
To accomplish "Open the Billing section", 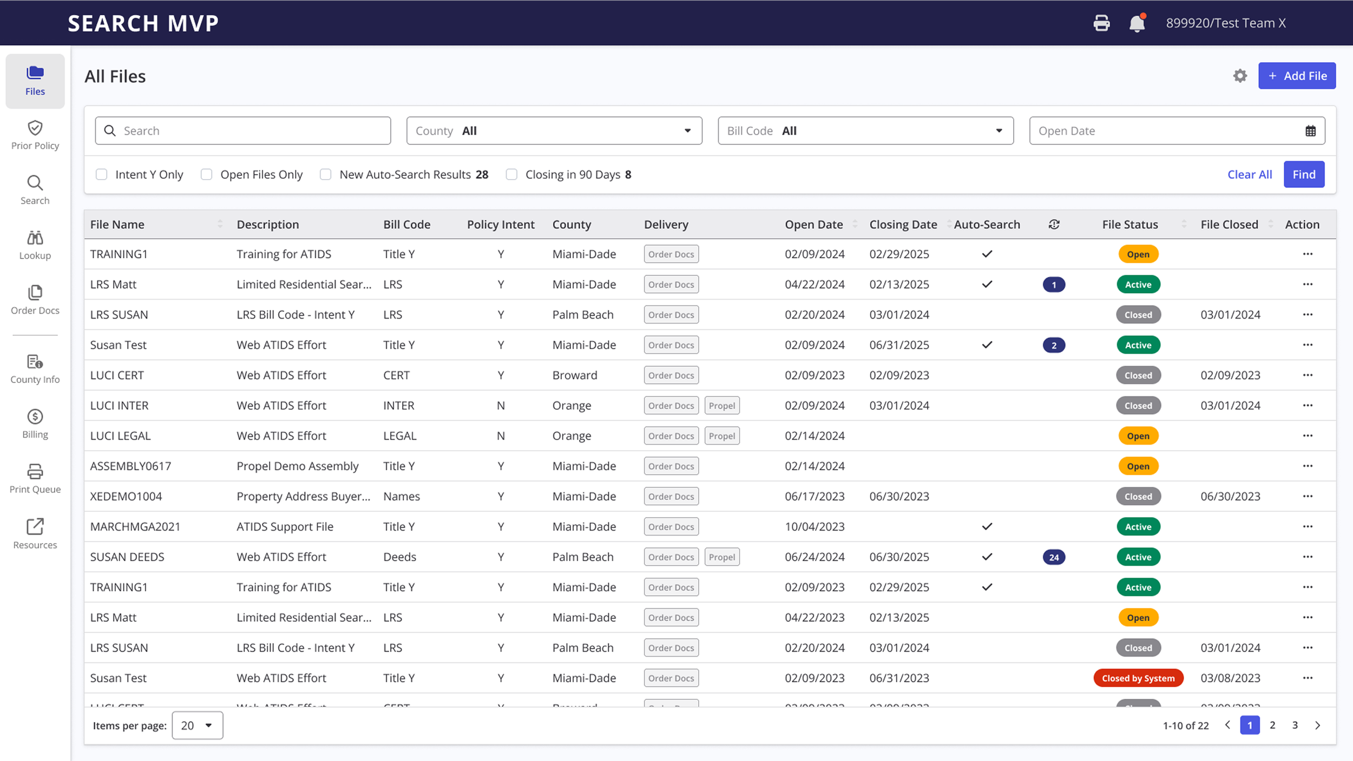I will (35, 423).
